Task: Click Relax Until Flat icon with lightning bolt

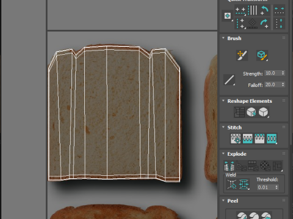Action: click(x=251, y=112)
